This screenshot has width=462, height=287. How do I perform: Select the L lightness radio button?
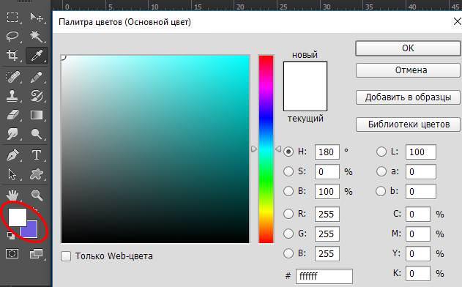coord(381,152)
